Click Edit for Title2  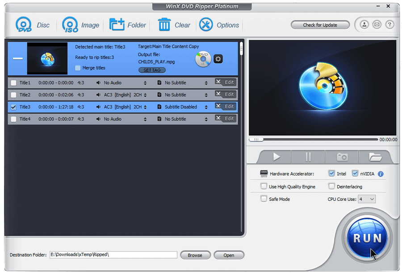[226, 94]
